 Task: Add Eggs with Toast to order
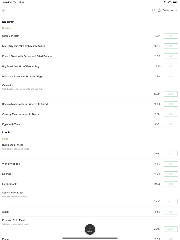point(171,124)
